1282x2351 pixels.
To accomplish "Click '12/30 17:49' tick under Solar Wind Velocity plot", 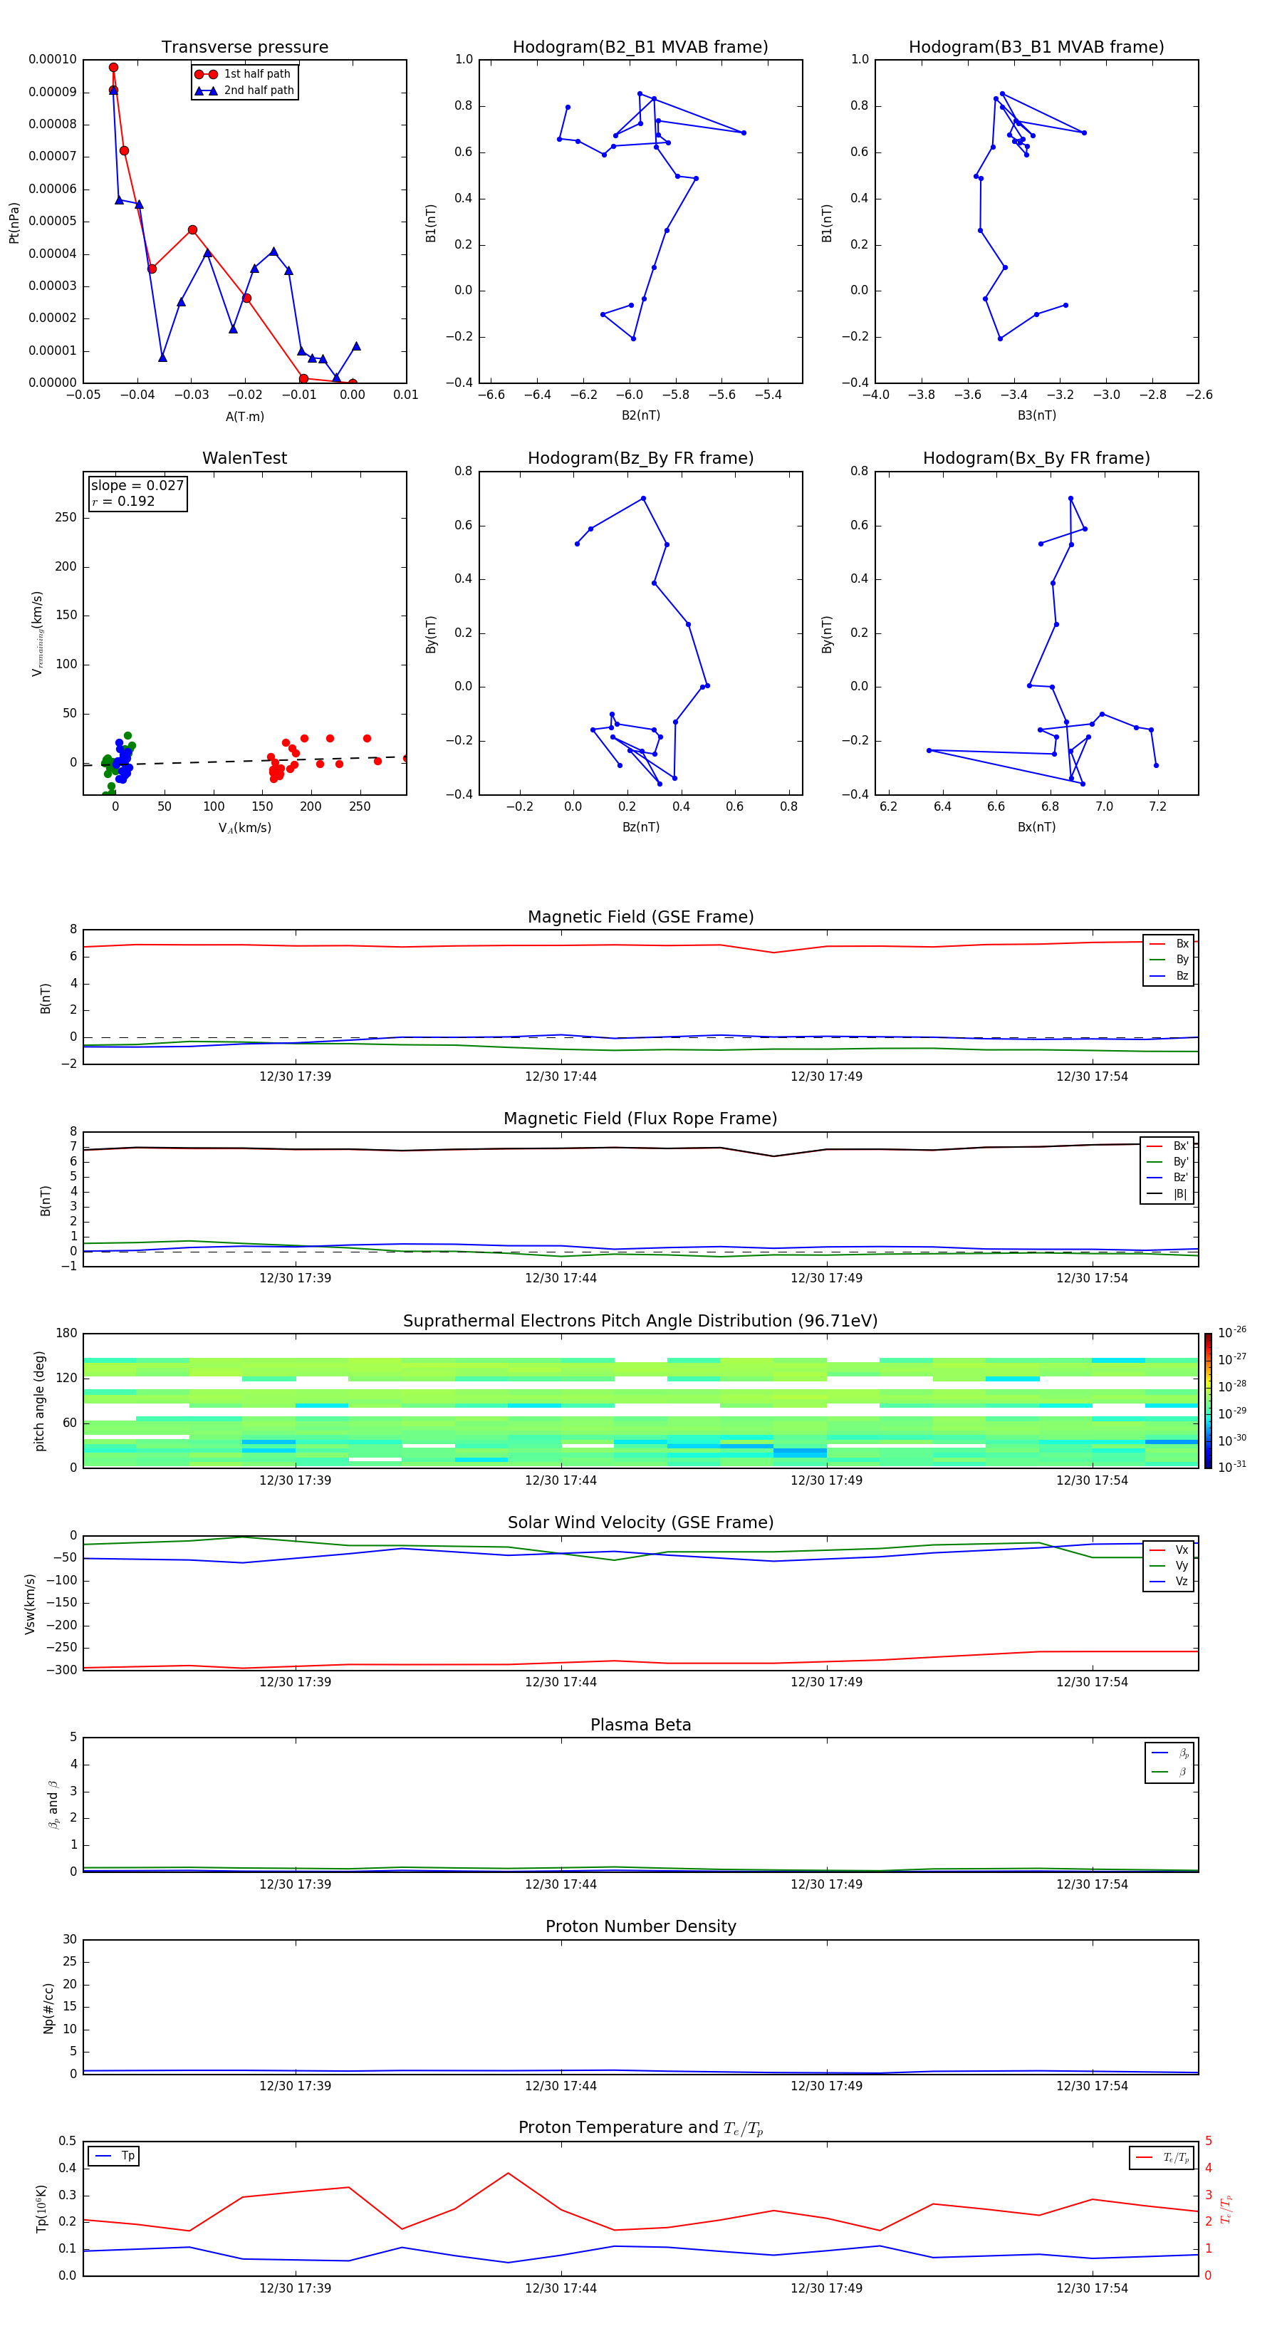I will coord(825,1682).
